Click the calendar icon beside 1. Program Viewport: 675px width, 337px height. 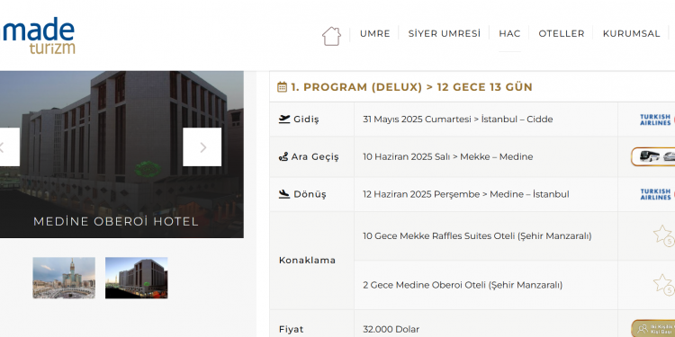(282, 87)
